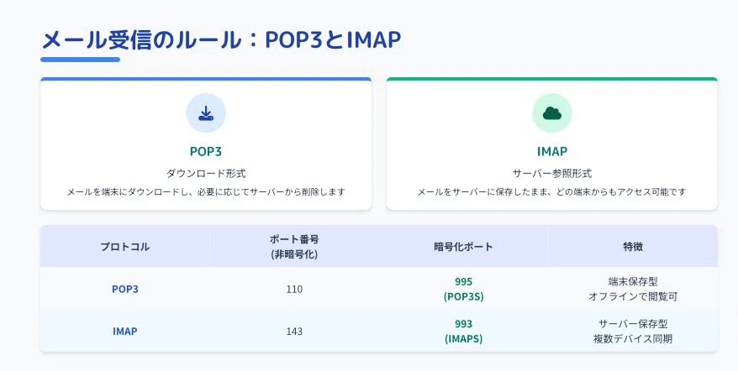
Task: Click the サーバー参照形式 subtitle
Action: pyautogui.click(x=551, y=174)
